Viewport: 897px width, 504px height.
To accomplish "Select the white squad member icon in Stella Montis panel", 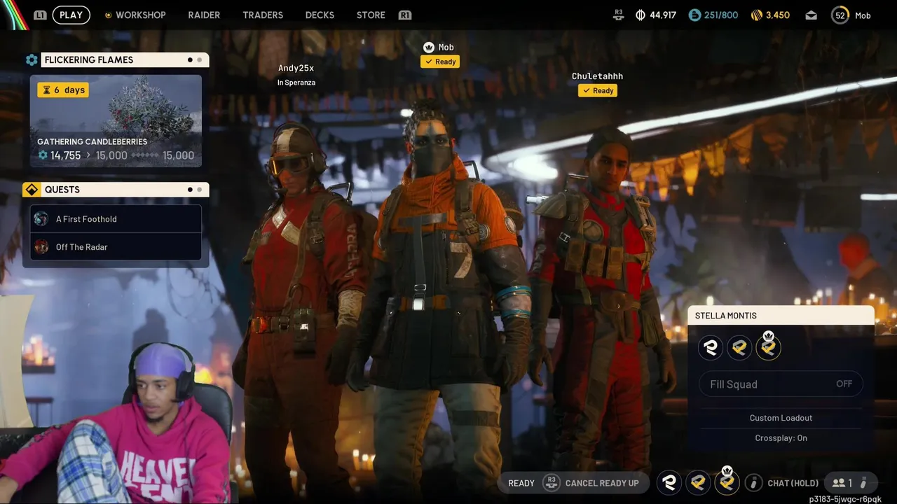I will [x=711, y=347].
